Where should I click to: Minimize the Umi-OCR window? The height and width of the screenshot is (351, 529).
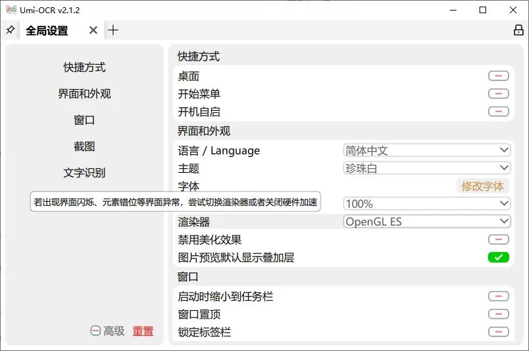[x=453, y=10]
